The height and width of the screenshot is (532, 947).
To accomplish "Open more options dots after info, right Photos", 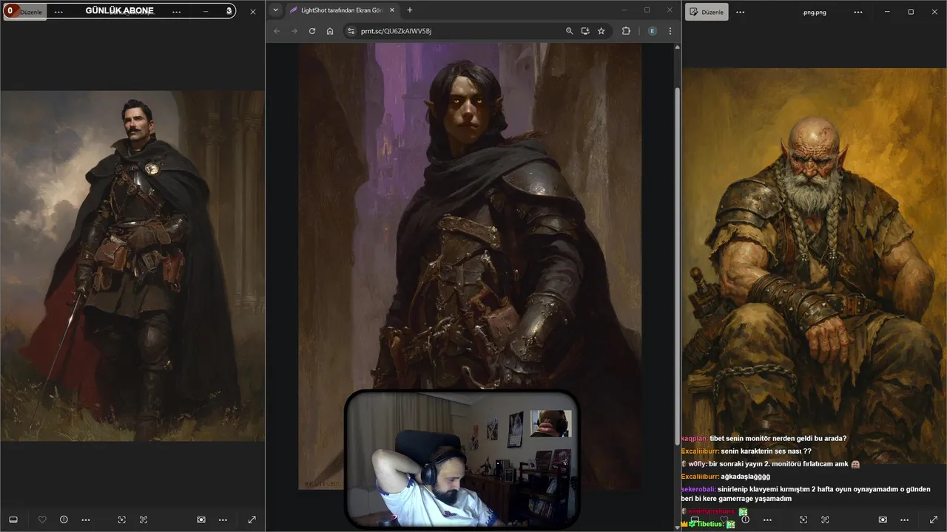I will 767,519.
